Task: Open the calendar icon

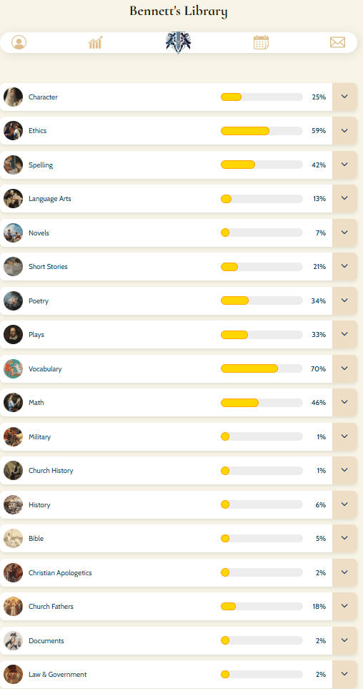Action: tap(261, 43)
